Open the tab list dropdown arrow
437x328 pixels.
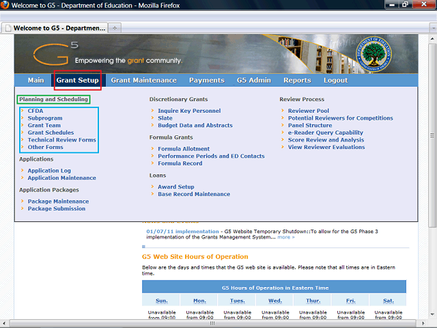click(433, 28)
